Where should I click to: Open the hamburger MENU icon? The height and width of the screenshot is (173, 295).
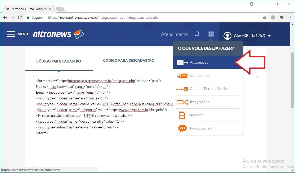tap(11, 34)
